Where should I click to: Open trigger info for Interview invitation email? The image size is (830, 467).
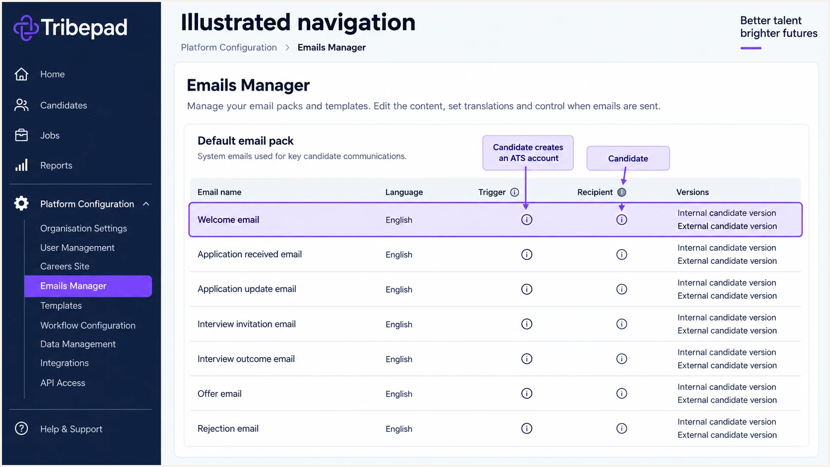[x=527, y=324]
